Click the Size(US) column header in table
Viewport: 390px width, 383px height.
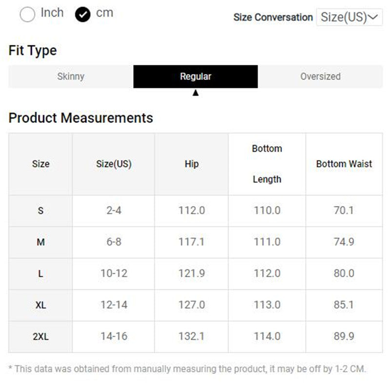[x=114, y=164]
